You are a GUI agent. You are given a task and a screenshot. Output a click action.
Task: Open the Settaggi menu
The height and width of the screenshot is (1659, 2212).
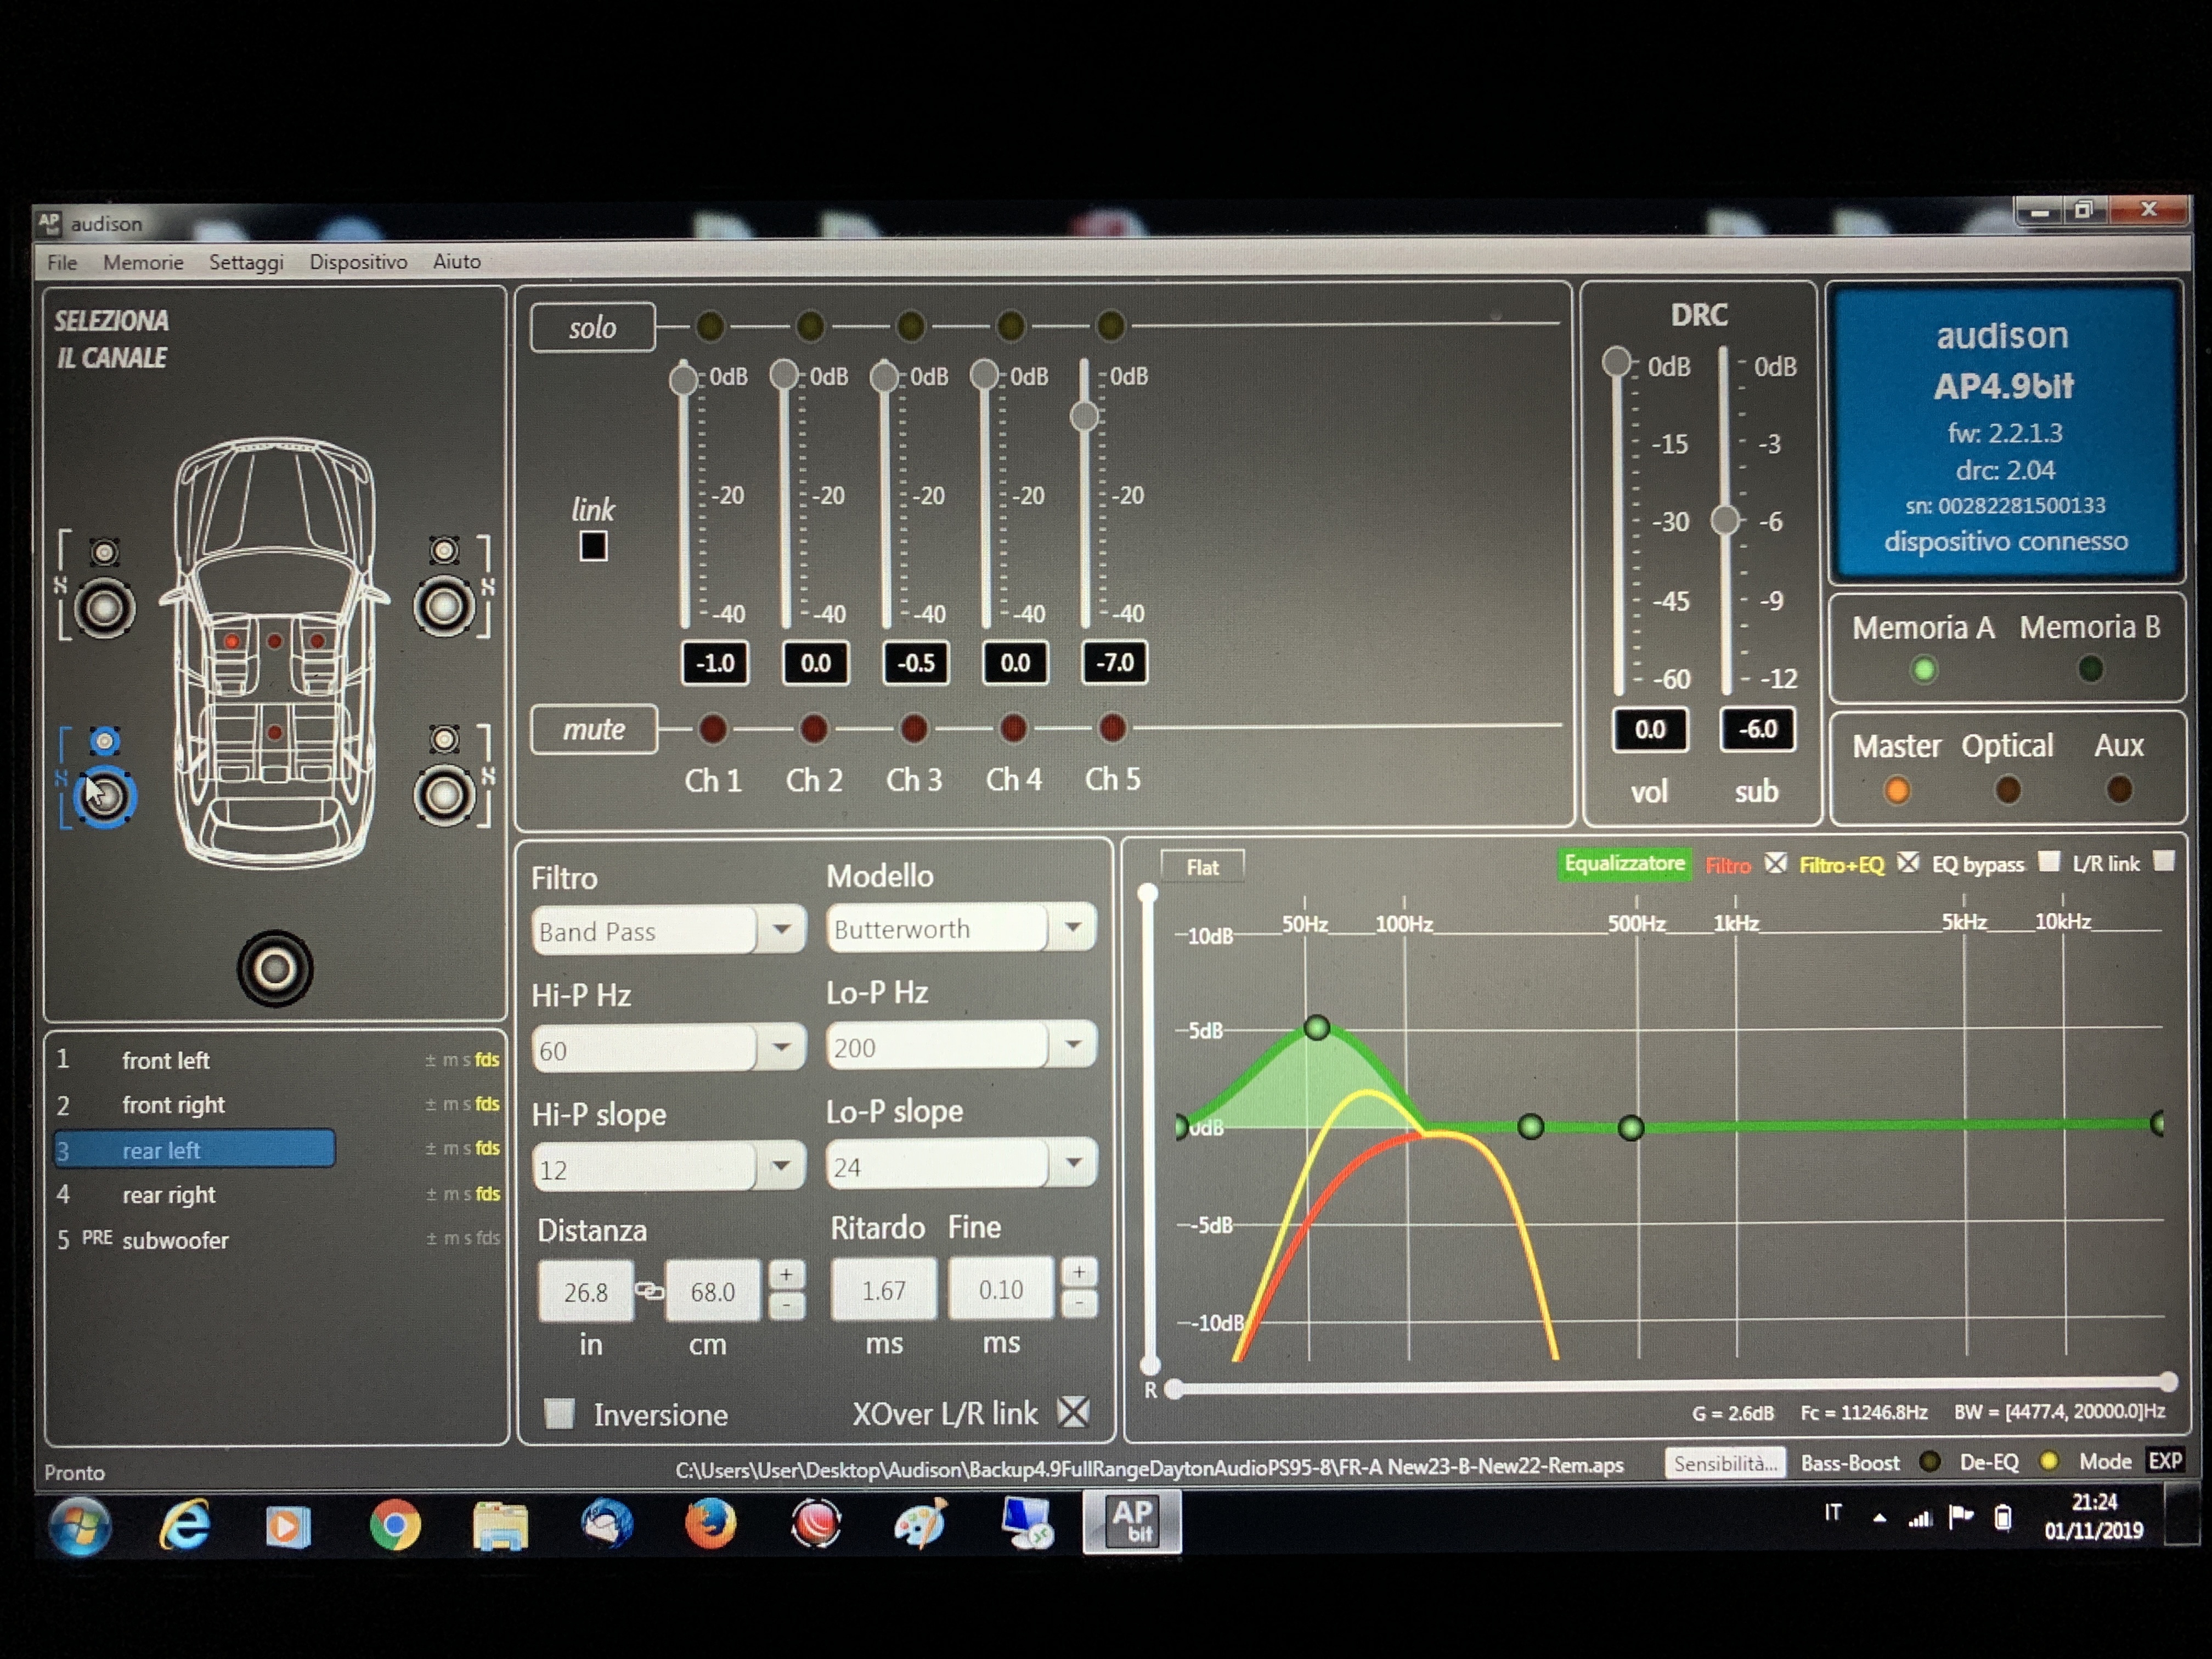click(246, 262)
